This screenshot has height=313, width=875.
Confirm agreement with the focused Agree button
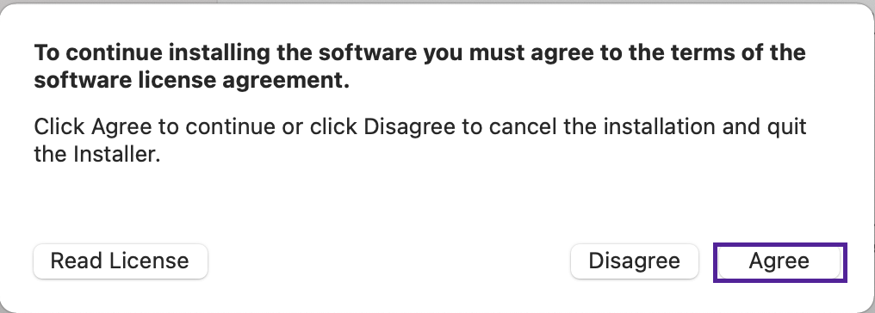[779, 261]
